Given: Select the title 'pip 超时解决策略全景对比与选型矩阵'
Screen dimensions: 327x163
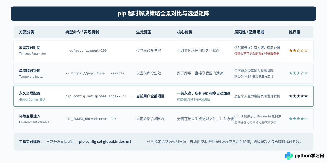Looking at the screenshot, I should (x=163, y=13).
